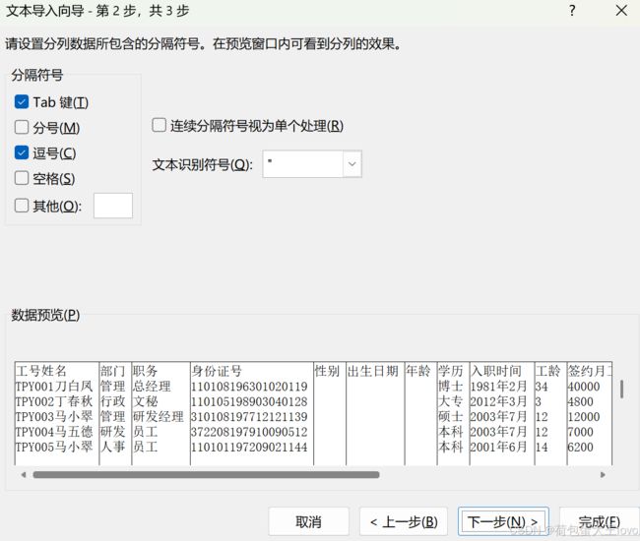The image size is (640, 541).
Task: Click the 40000 salary cell
Action: click(584, 387)
